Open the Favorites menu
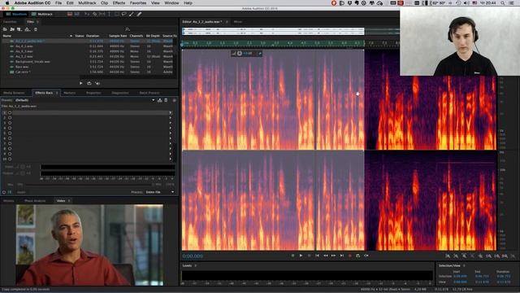The width and height of the screenshot is (520, 293). click(138, 3)
